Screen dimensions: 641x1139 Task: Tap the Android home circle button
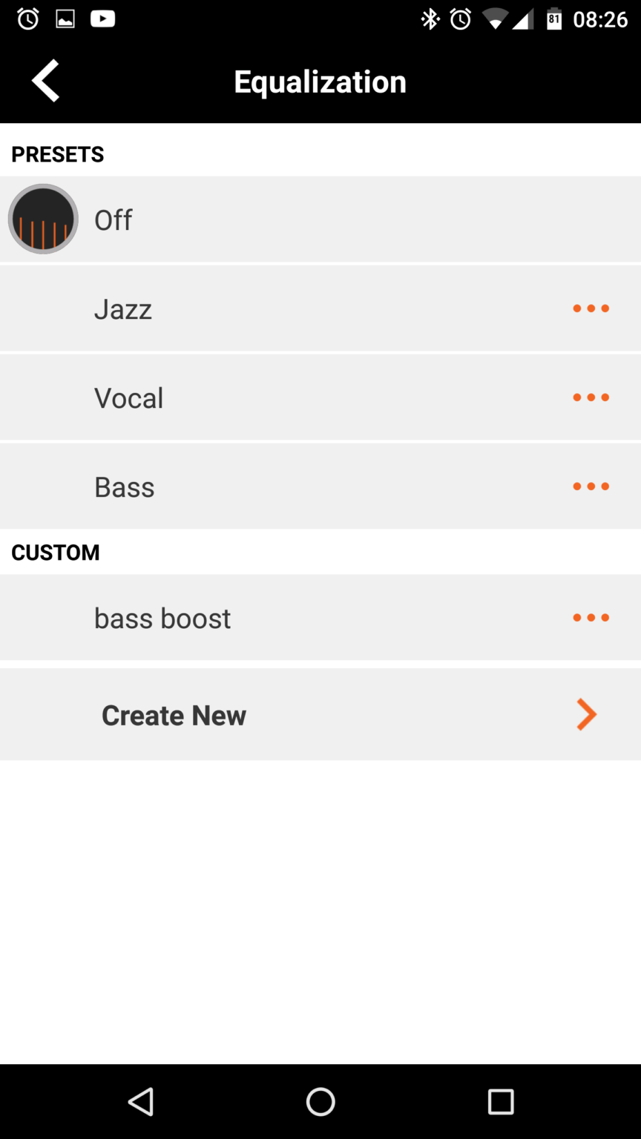click(x=320, y=1102)
